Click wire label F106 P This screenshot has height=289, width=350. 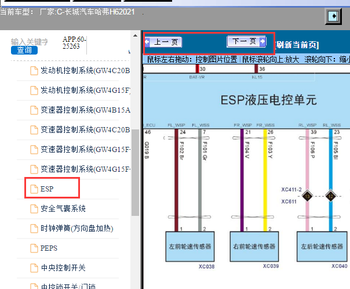(x=313, y=150)
